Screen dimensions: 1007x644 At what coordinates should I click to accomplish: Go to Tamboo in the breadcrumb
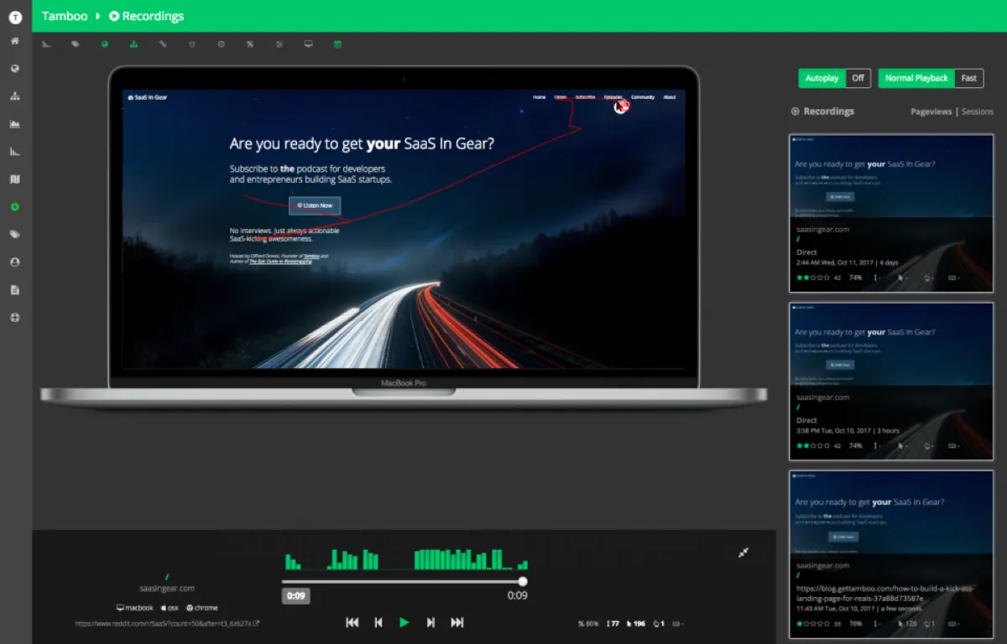pyautogui.click(x=65, y=16)
